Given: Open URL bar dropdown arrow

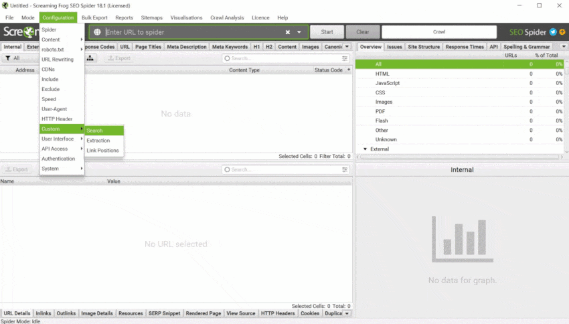Looking at the screenshot, I should [x=299, y=32].
